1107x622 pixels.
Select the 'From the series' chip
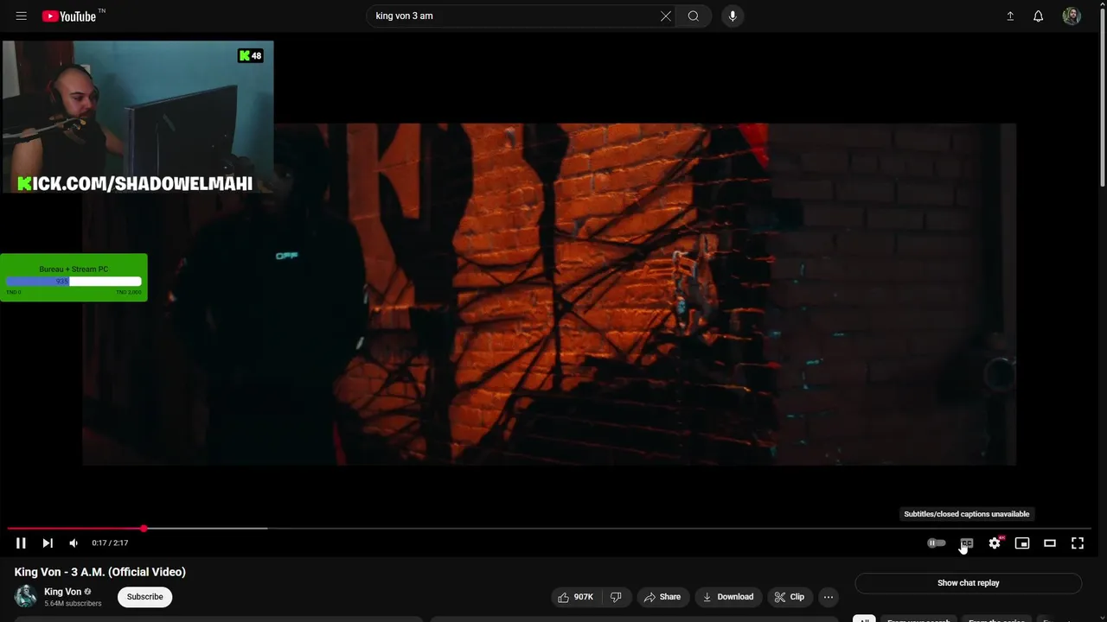(996, 619)
